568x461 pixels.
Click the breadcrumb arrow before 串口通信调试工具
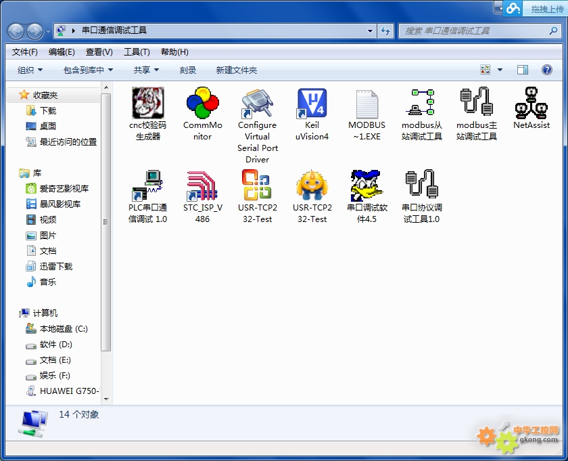(74, 31)
